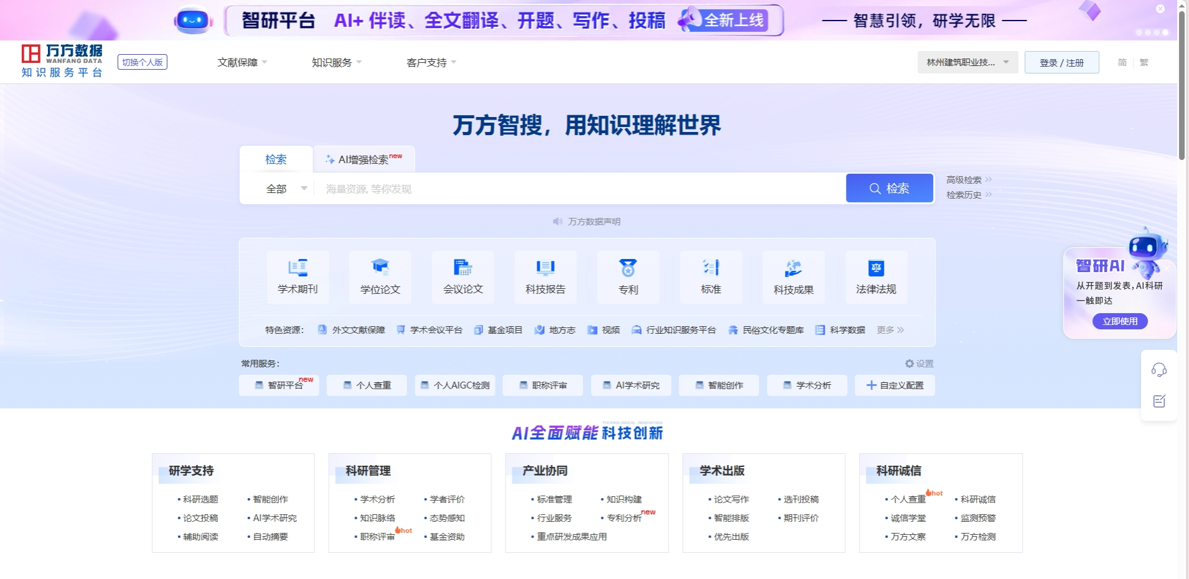Click the search input field
Viewport: 1189px width, 579px height.
[x=579, y=189]
